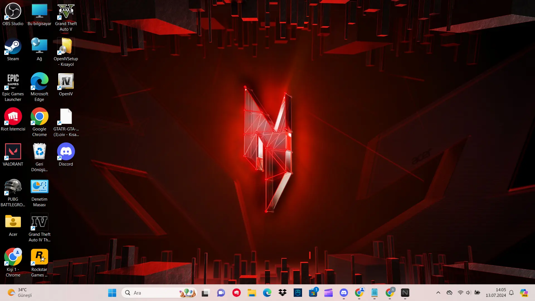Open File Explorer from the taskbar
The image size is (535, 301).
click(252, 293)
